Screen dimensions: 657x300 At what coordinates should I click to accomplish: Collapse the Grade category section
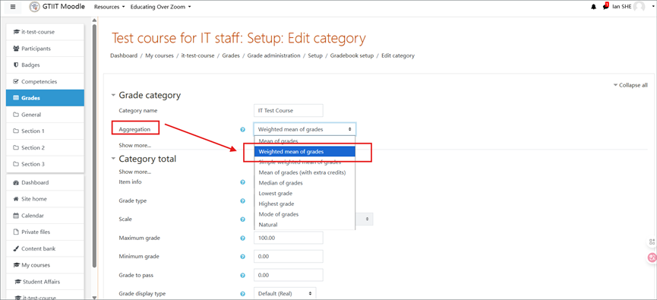(113, 96)
